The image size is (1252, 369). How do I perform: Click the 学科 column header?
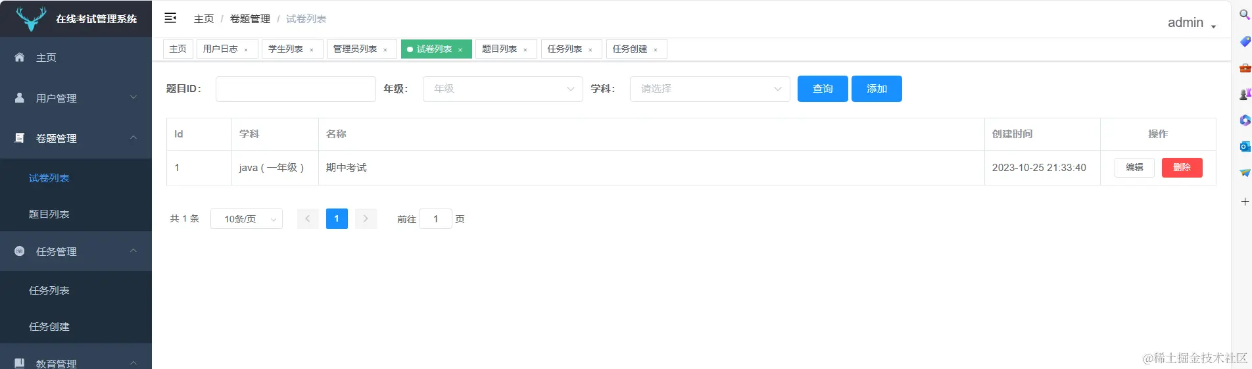275,134
